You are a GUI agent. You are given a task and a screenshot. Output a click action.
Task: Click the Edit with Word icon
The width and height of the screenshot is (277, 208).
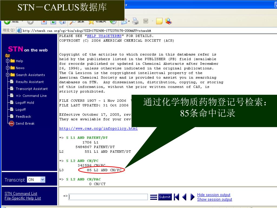click(x=146, y=21)
